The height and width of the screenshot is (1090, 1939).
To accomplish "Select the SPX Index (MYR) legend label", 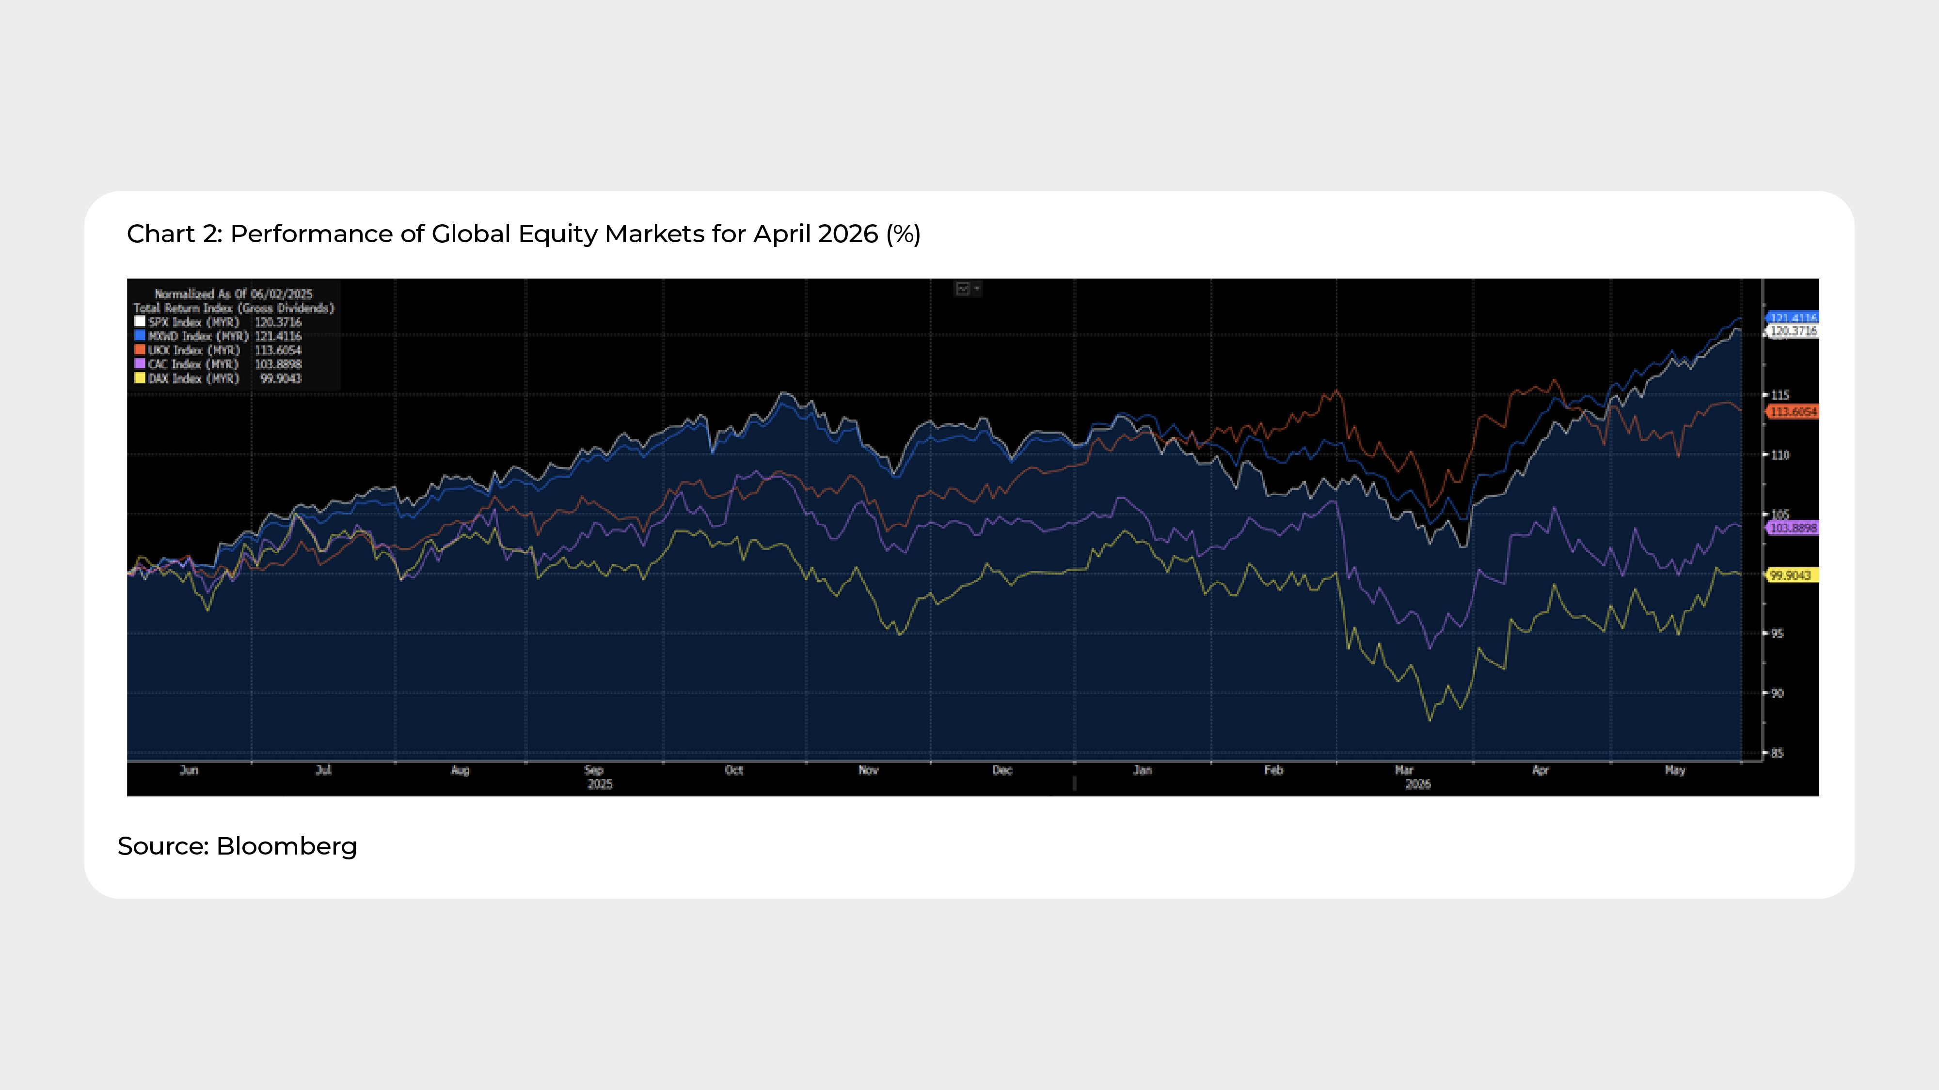I will 193,322.
